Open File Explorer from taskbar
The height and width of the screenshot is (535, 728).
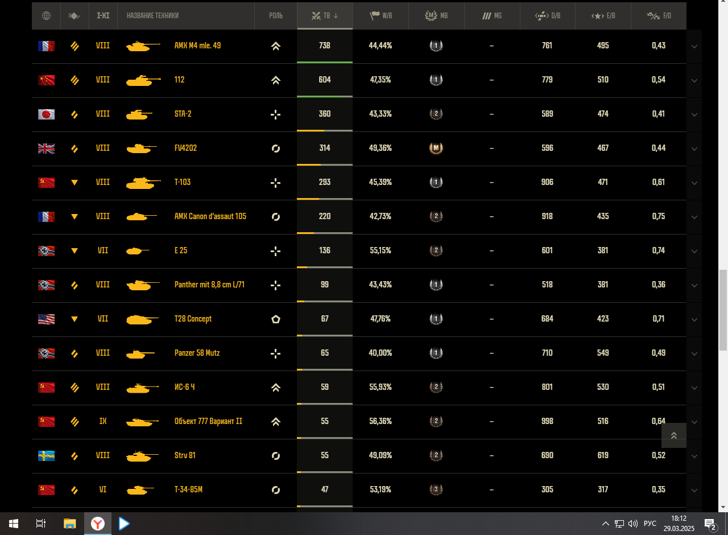tap(69, 524)
